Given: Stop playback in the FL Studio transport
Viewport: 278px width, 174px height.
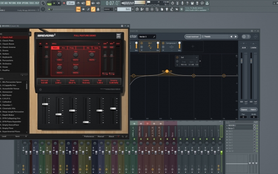Looking at the screenshot, I should 59,3.
